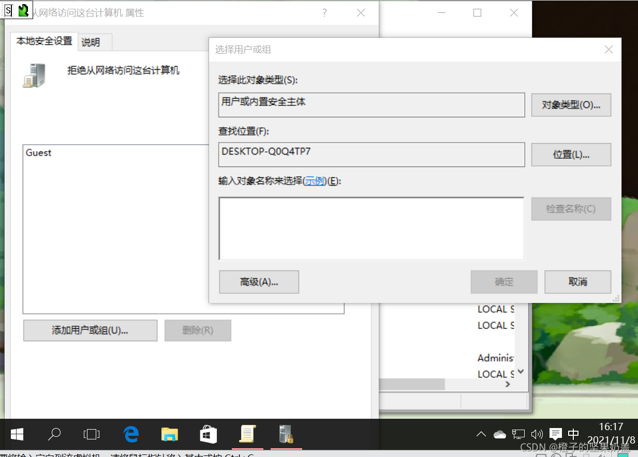This screenshot has height=457, width=638.
Task: Click the network tray icon
Action: (518, 434)
